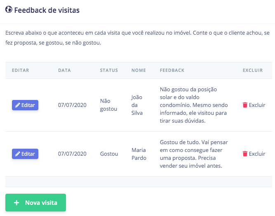
Task: Delete the Não gostou visit via Excluir
Action: pos(254,105)
